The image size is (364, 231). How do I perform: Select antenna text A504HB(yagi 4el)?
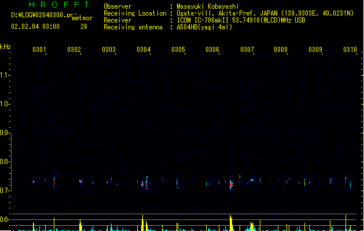(204, 27)
